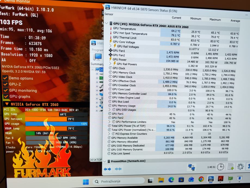
Task: Collapse the GPU [#0] NVIDIA GeForce RTX 2060 section
Action: [x=107, y=23]
